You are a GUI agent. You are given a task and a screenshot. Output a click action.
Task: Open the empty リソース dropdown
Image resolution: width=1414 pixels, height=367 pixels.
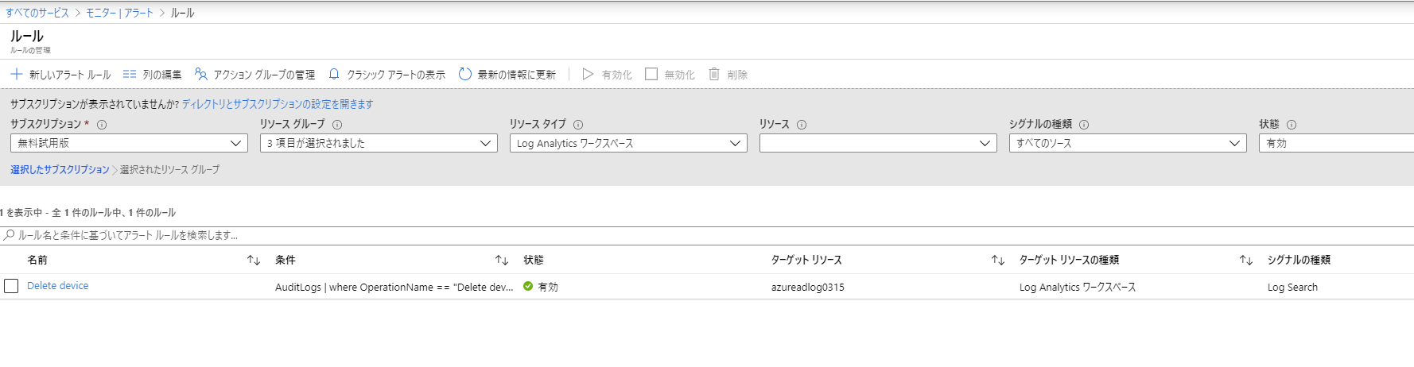(878, 143)
